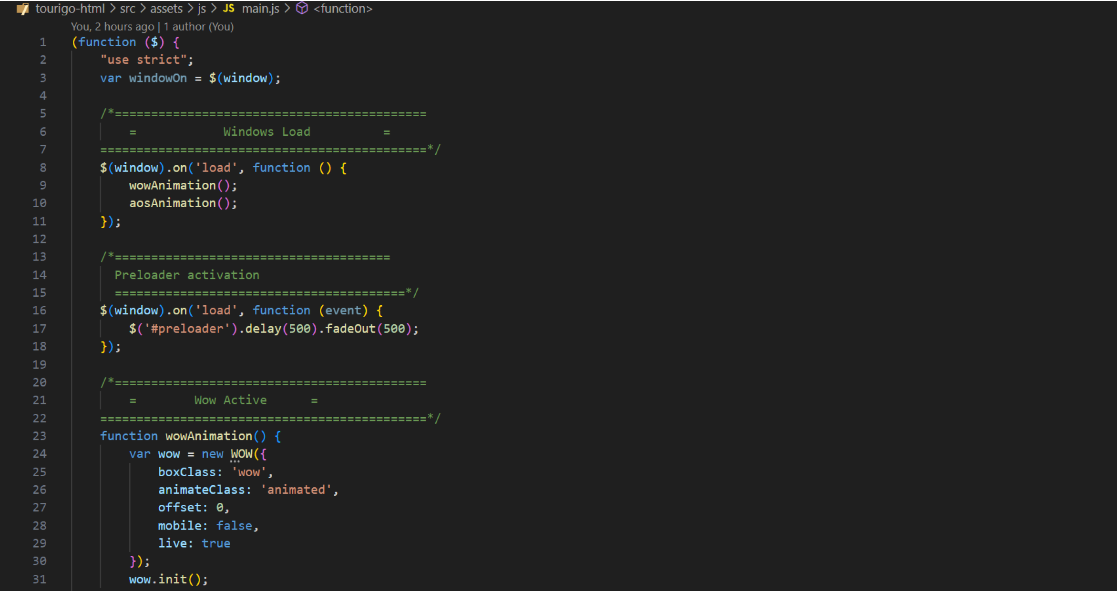Open the js breadcrumb segment
Screen dimensions: 1117x591
(202, 9)
